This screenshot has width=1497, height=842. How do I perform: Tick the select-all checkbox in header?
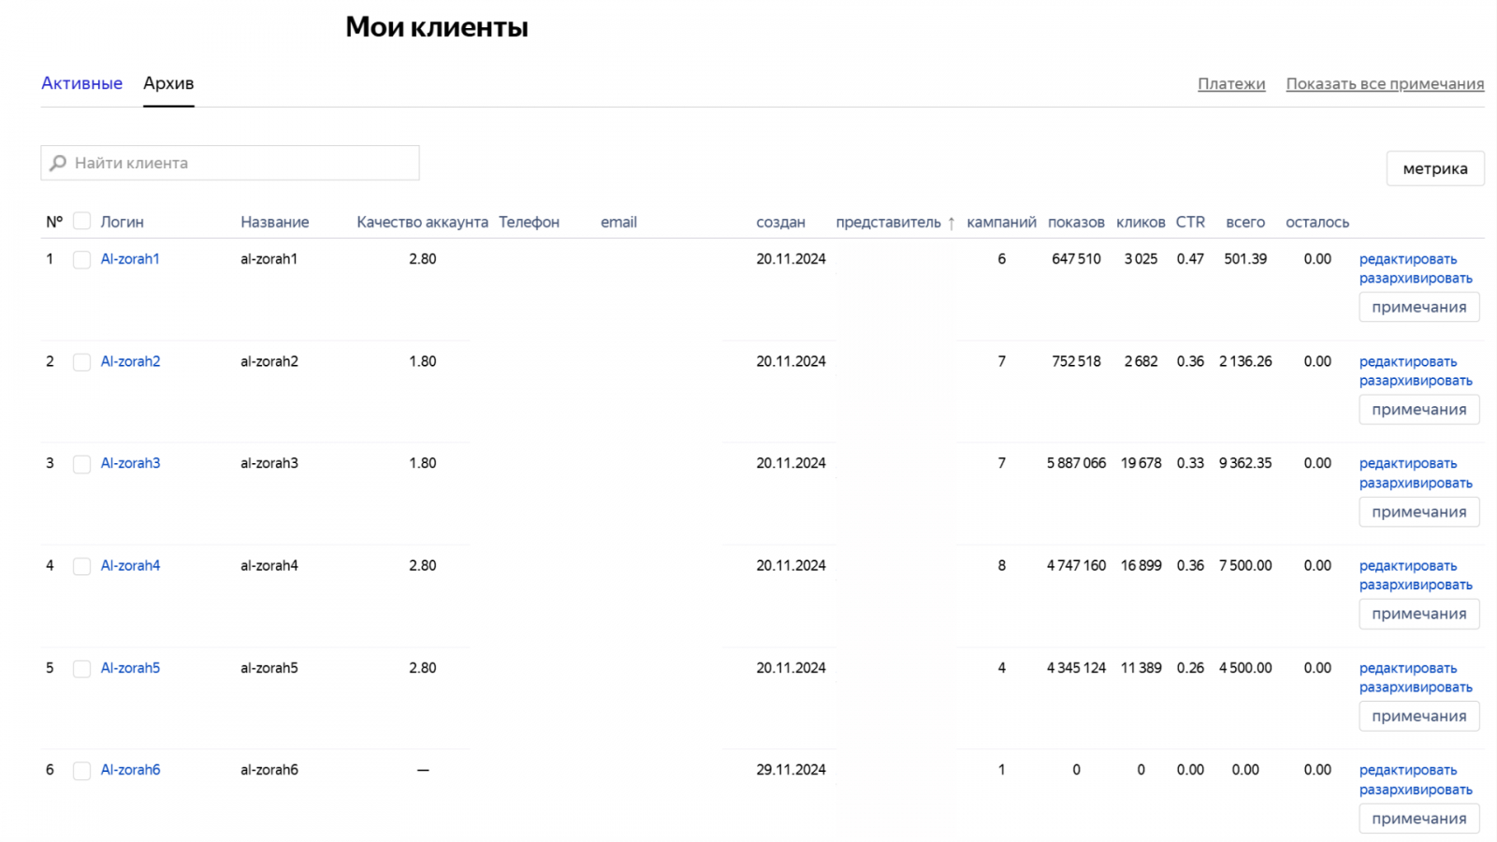(x=82, y=222)
